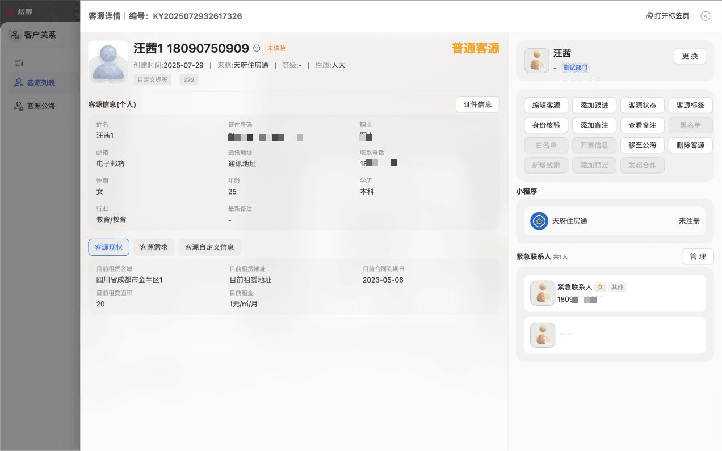Click the 更换 button
The image size is (722, 451).
pyautogui.click(x=690, y=56)
